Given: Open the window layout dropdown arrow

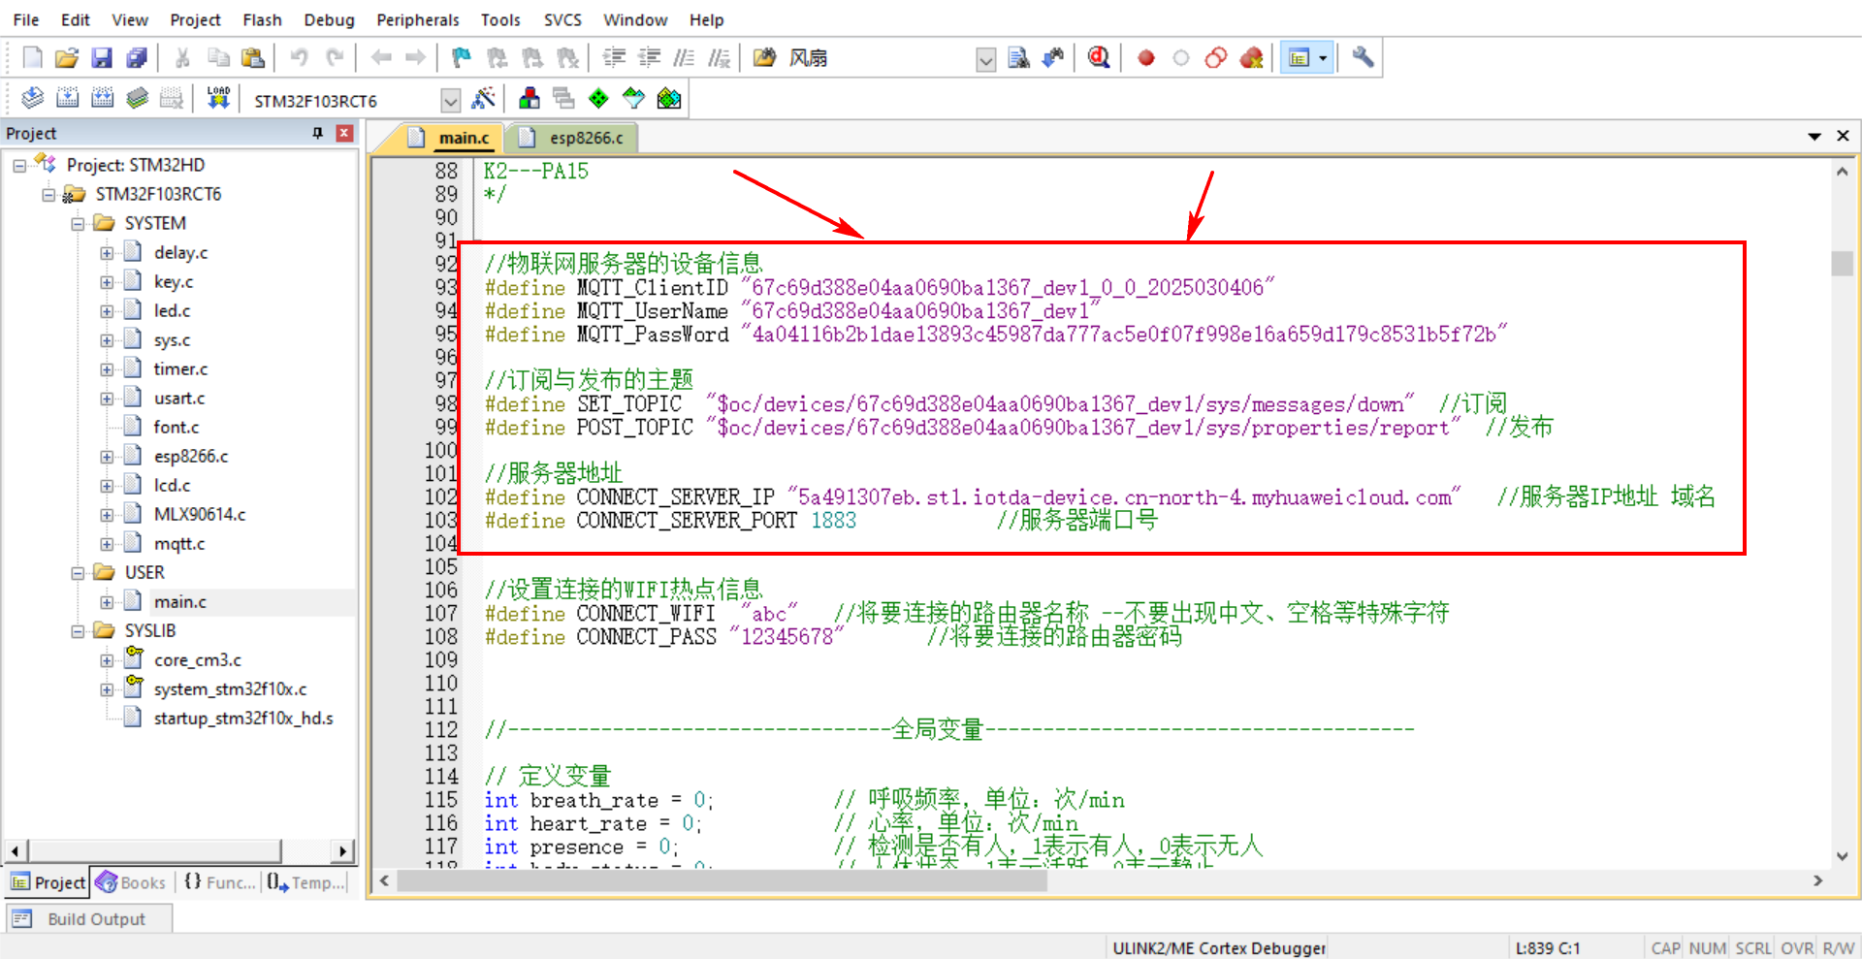Looking at the screenshot, I should [x=1323, y=58].
